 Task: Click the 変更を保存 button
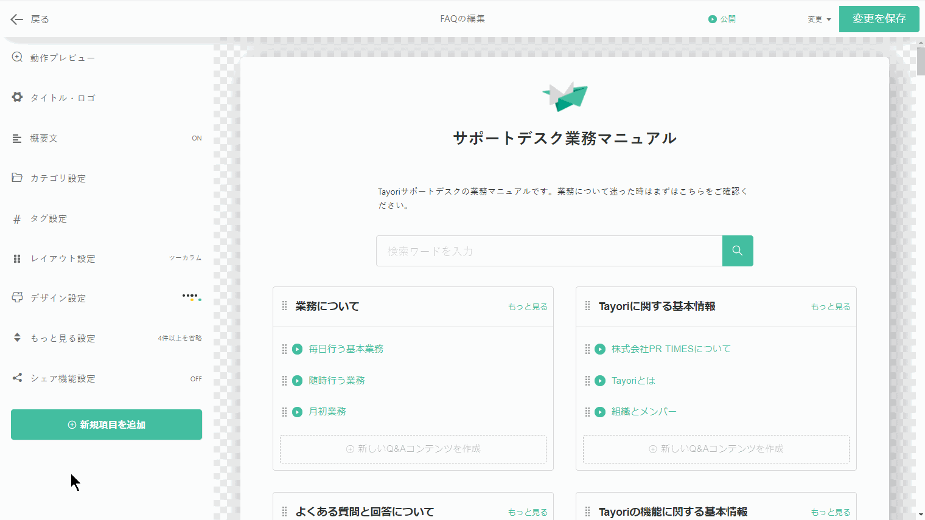[879, 19]
